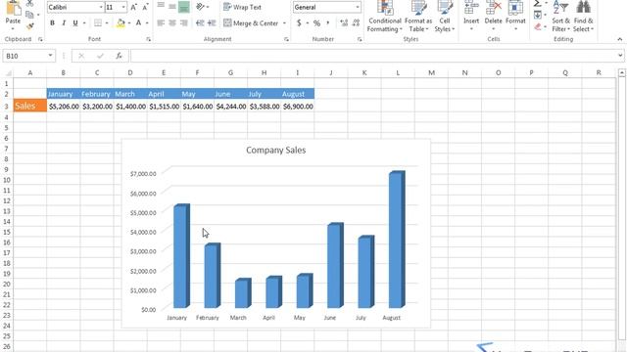Open Sort & Filter menu

pos(561,17)
